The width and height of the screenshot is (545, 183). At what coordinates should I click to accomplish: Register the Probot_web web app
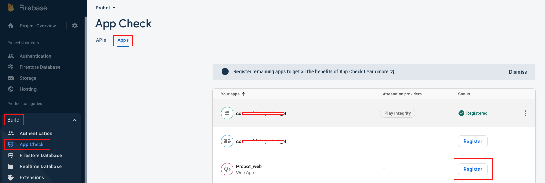click(473, 169)
